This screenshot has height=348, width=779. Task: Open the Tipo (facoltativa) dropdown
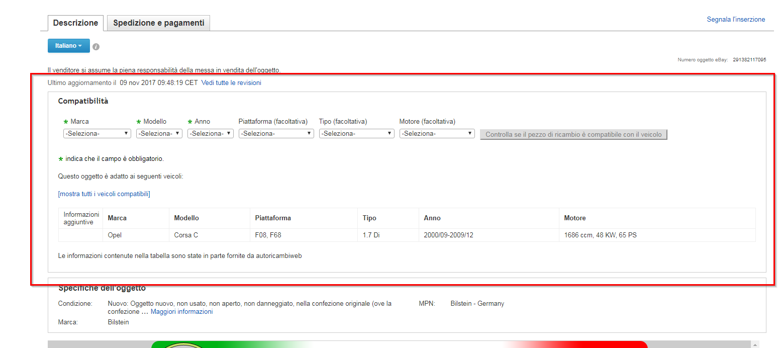(357, 134)
